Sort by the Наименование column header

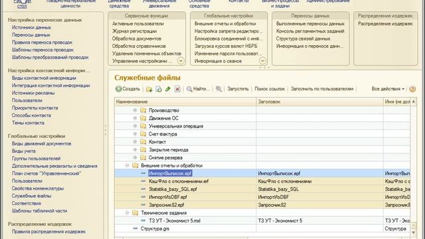pyautogui.click(x=185, y=102)
